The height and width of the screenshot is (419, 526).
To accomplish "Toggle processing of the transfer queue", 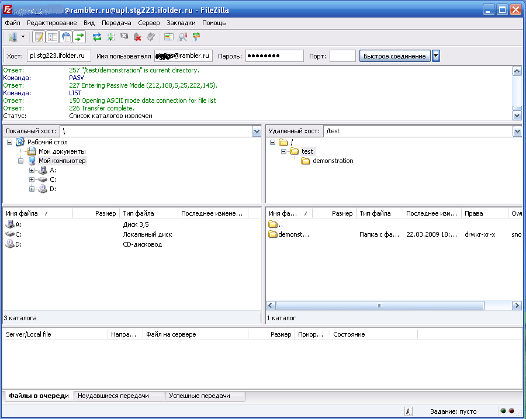I will point(110,37).
